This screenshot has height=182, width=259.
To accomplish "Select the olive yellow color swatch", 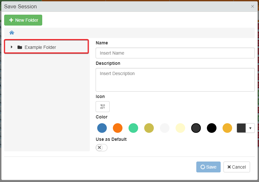I will (x=149, y=128).
